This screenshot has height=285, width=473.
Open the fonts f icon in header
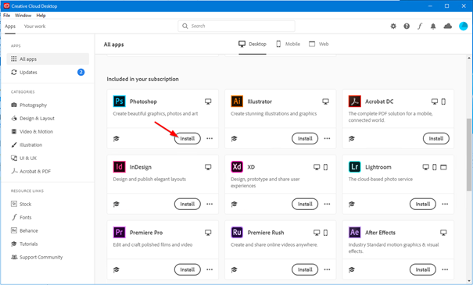[x=420, y=27]
